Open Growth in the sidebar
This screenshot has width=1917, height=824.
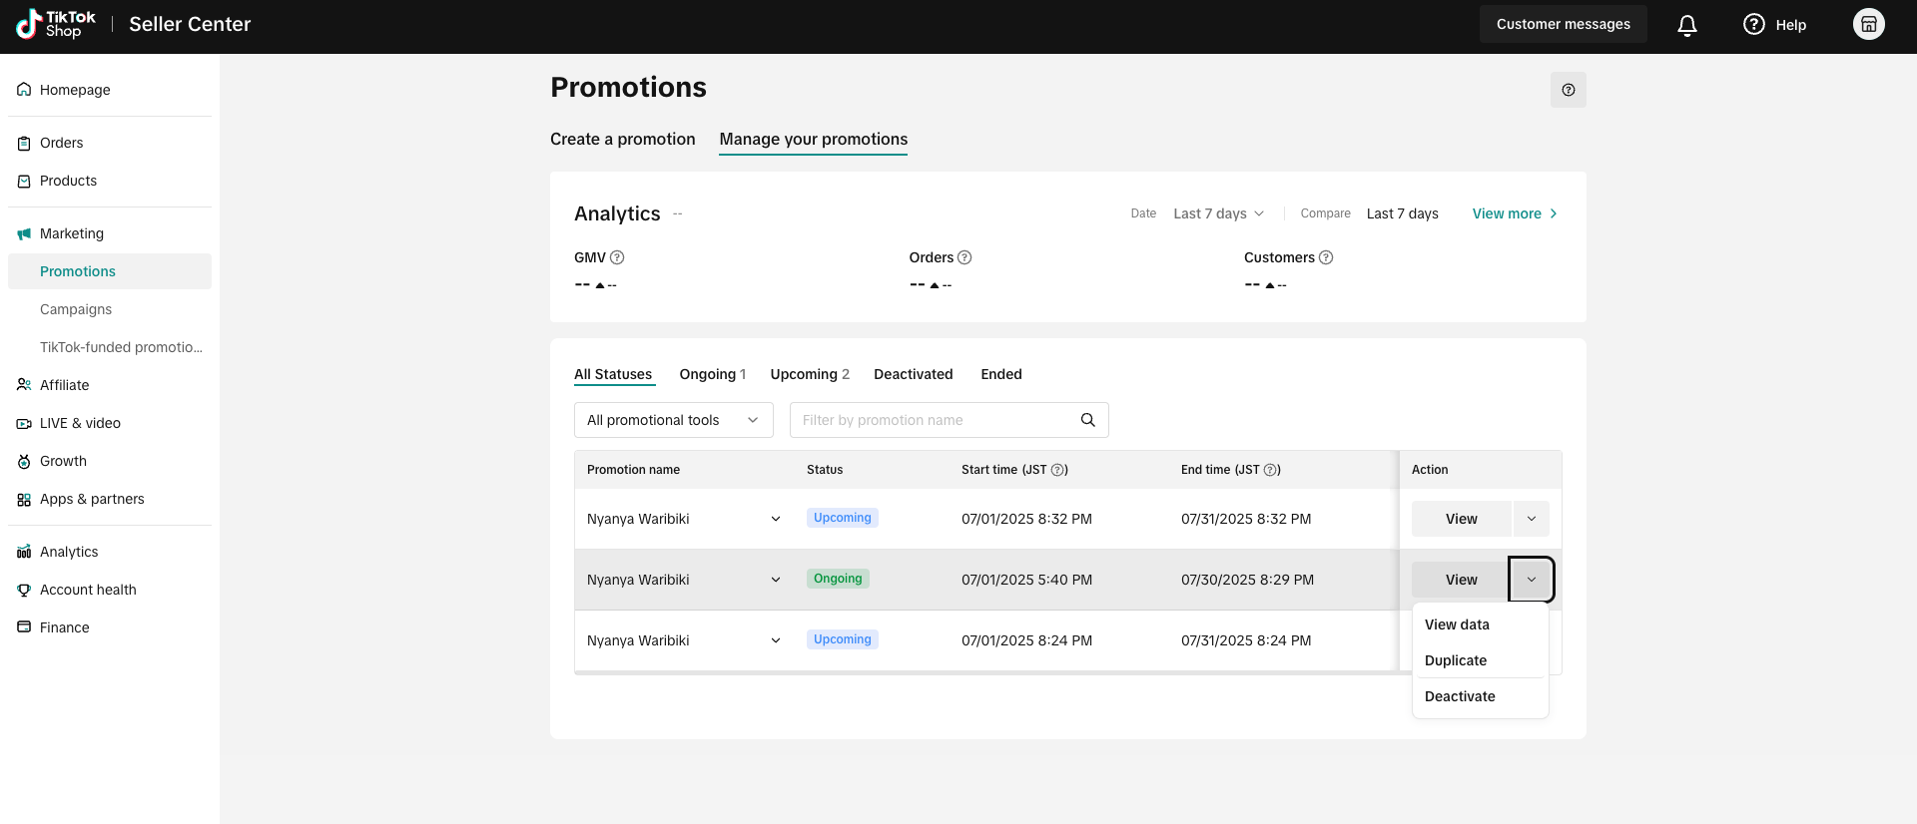pyautogui.click(x=110, y=461)
